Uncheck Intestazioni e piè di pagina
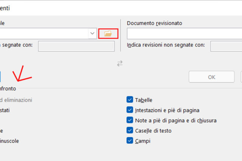The image size is (242, 161). tap(129, 110)
